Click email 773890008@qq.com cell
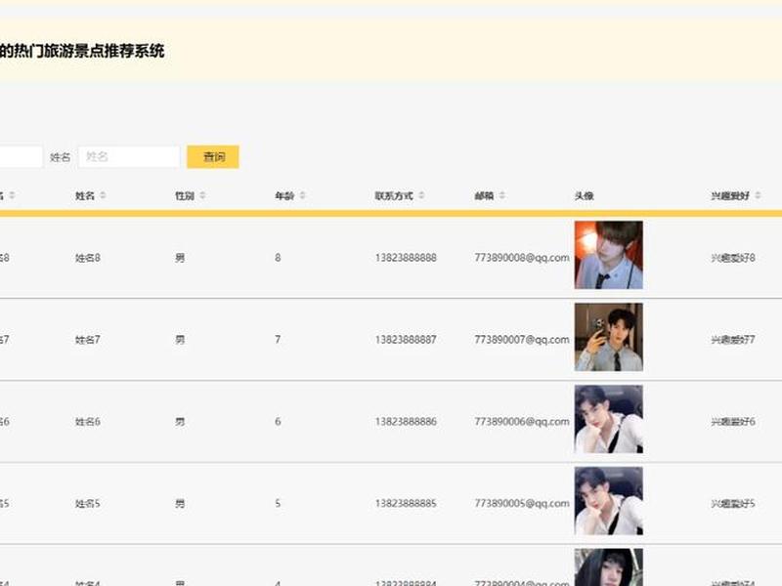 [522, 258]
